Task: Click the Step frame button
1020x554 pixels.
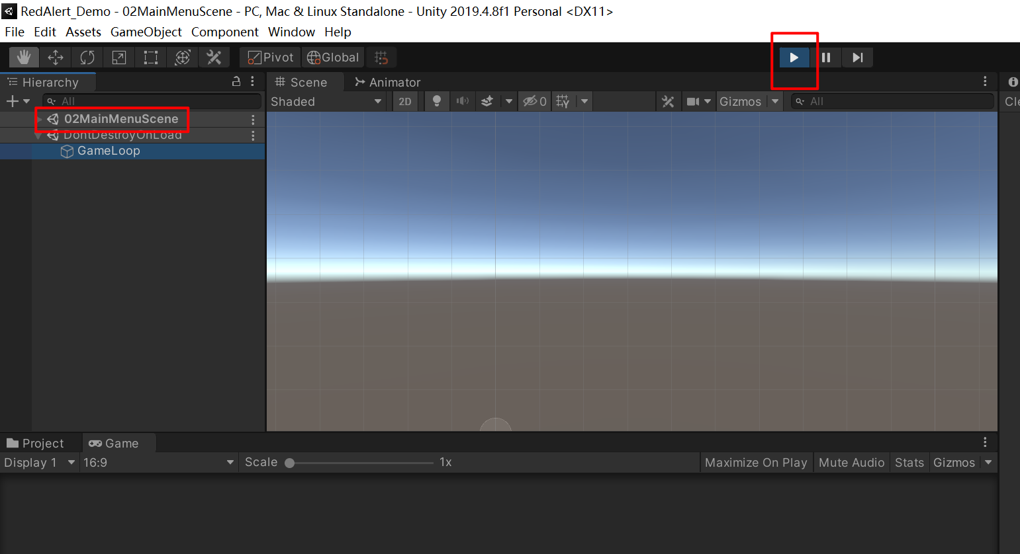Action: pyautogui.click(x=857, y=58)
